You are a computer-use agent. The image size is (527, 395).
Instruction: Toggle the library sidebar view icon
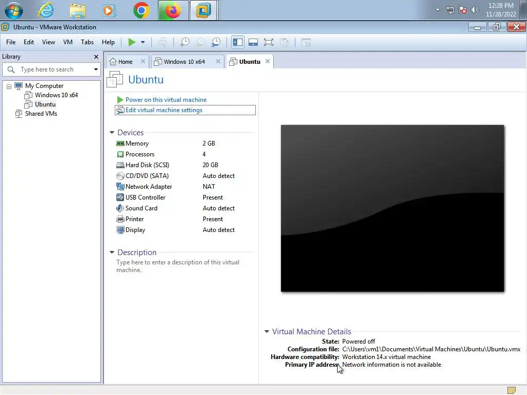(x=238, y=42)
